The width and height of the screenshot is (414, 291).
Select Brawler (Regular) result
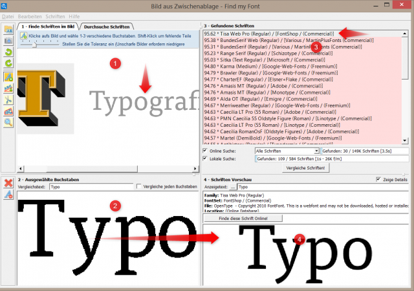click(302, 73)
